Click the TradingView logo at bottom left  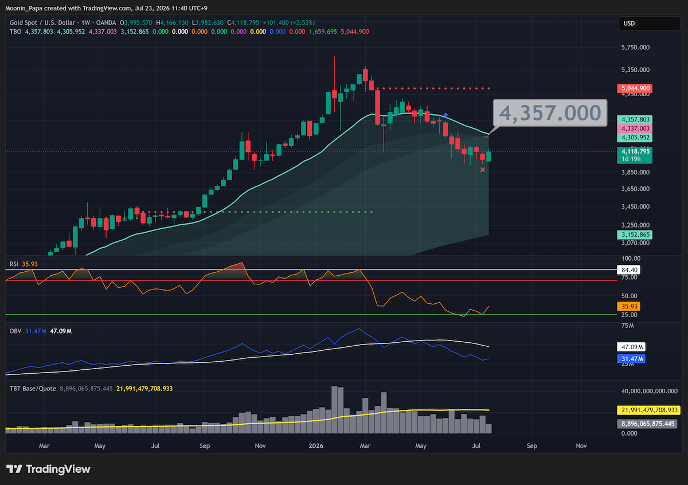tap(48, 469)
